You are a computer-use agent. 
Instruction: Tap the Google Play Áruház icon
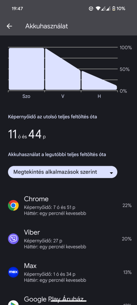tap(13, 303)
